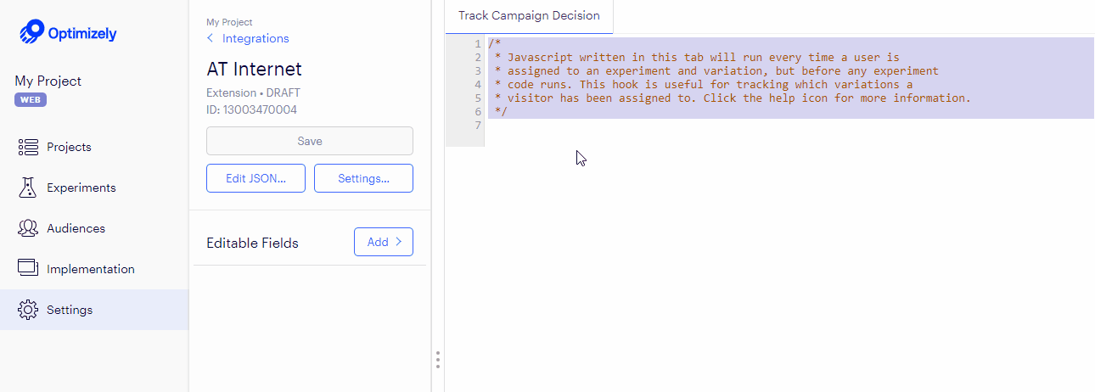Click the Experiments flask icon
This screenshot has height=392, width=1095.
coord(28,188)
